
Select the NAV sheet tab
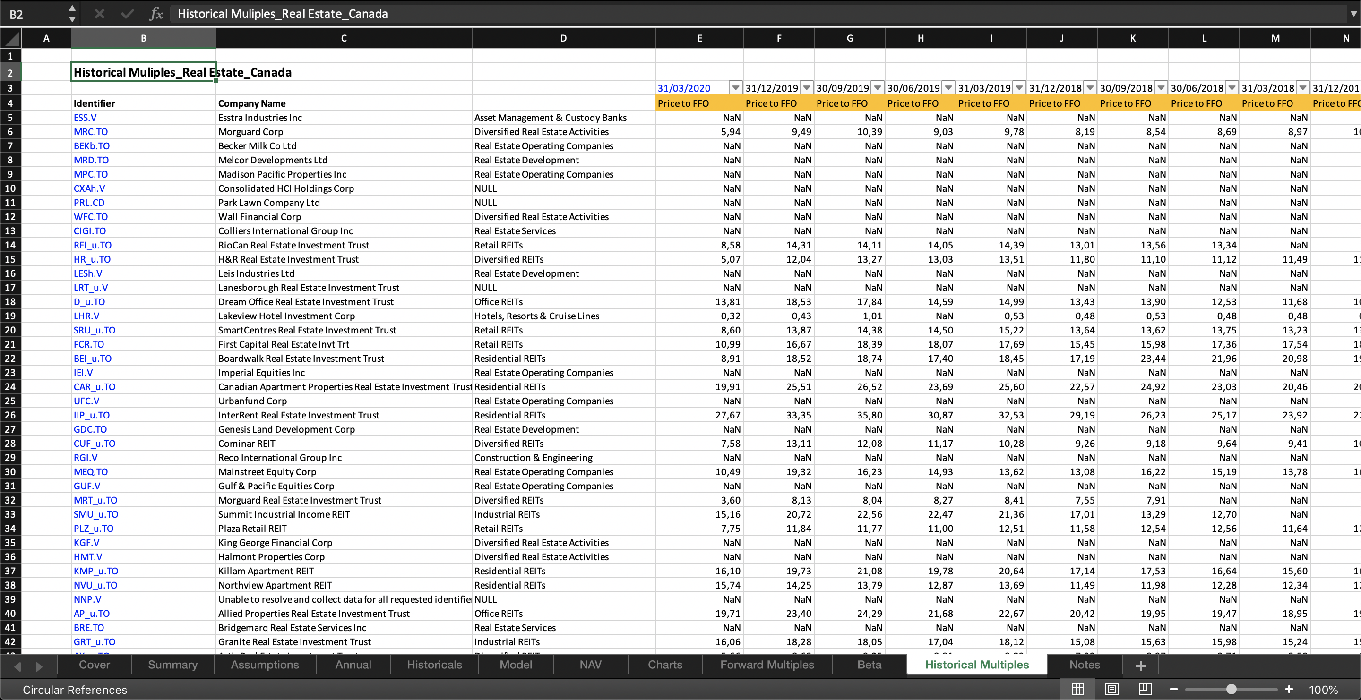click(x=590, y=665)
